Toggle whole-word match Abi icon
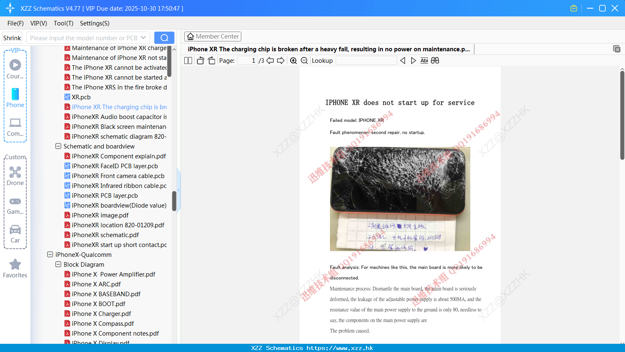 [x=424, y=61]
